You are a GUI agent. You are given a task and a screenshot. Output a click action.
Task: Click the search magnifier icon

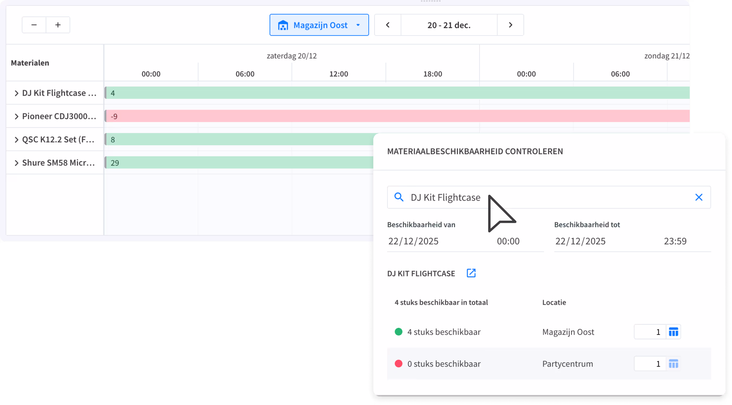click(399, 197)
